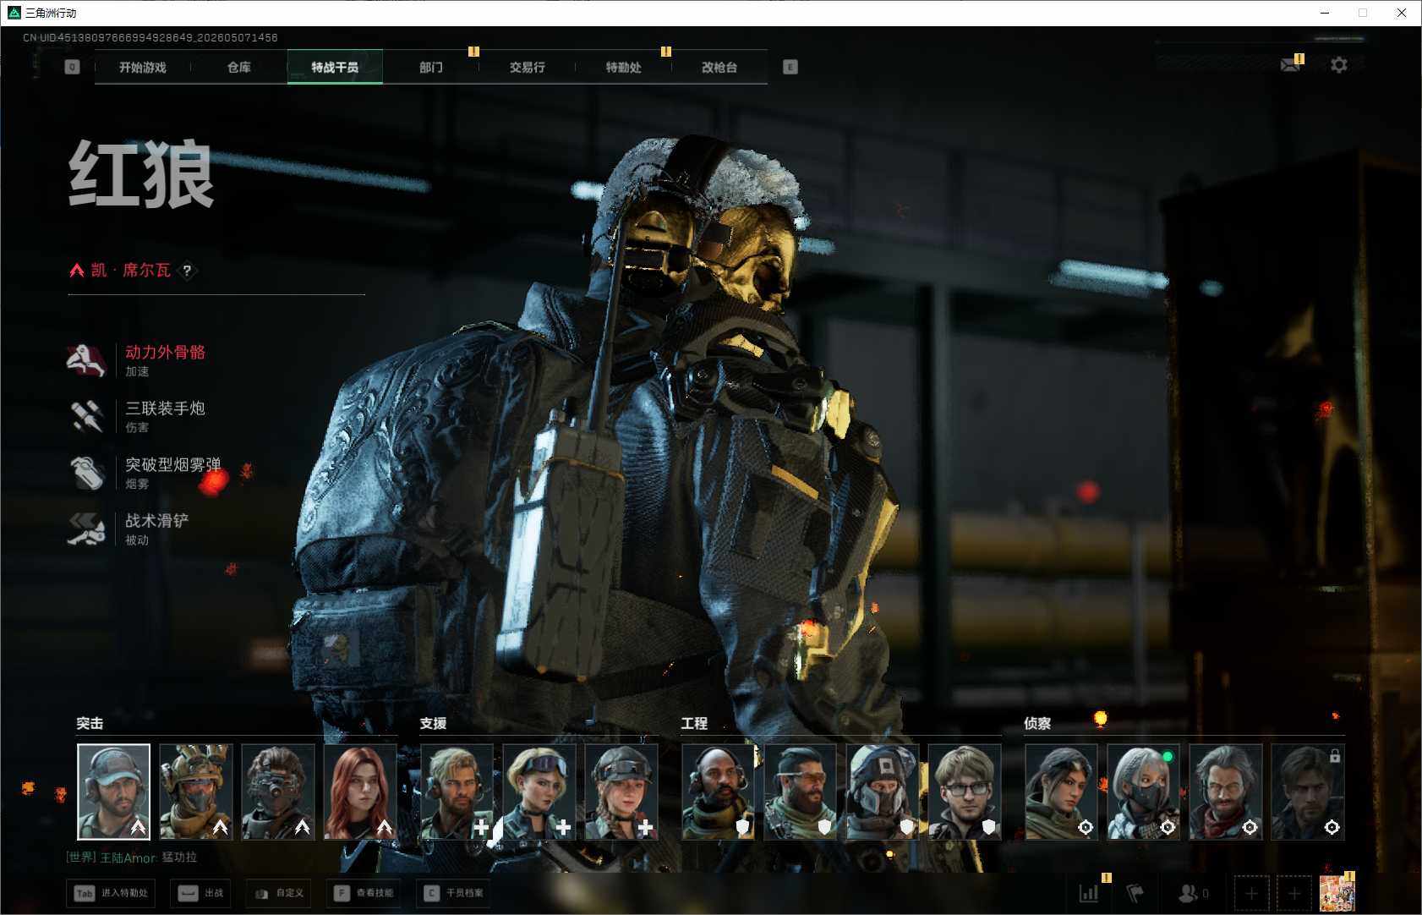Select the locked 侦察 operator
The width and height of the screenshot is (1422, 915).
point(1308,792)
